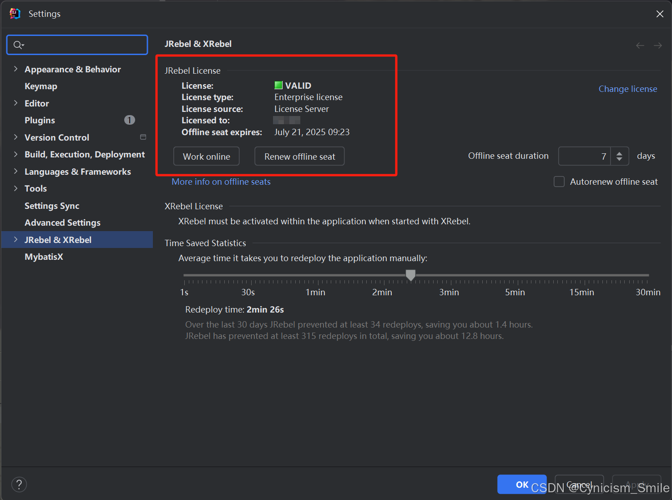Viewport: 672px width, 500px height.
Task: Open the Change license link
Action: 628,89
